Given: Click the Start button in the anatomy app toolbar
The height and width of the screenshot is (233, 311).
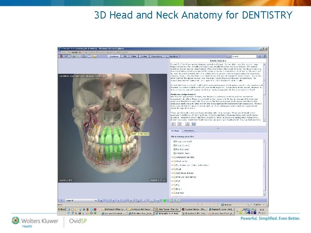Looking at the screenshot, I should [x=64, y=56].
